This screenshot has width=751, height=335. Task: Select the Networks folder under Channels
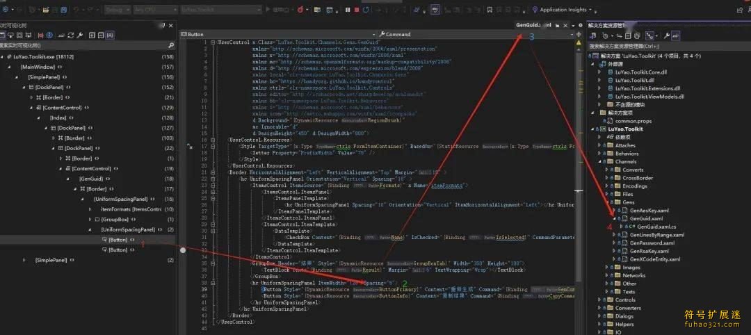[633, 275]
